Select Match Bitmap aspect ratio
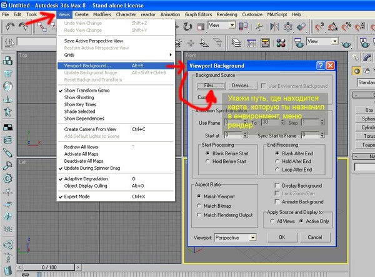Image resolution: width=375 pixels, height=277 pixels. pyautogui.click(x=199, y=206)
